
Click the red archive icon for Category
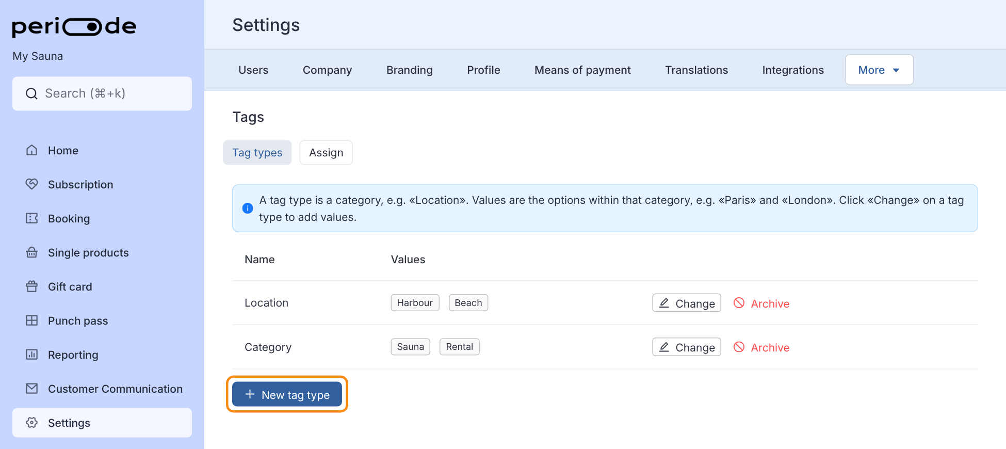(739, 347)
